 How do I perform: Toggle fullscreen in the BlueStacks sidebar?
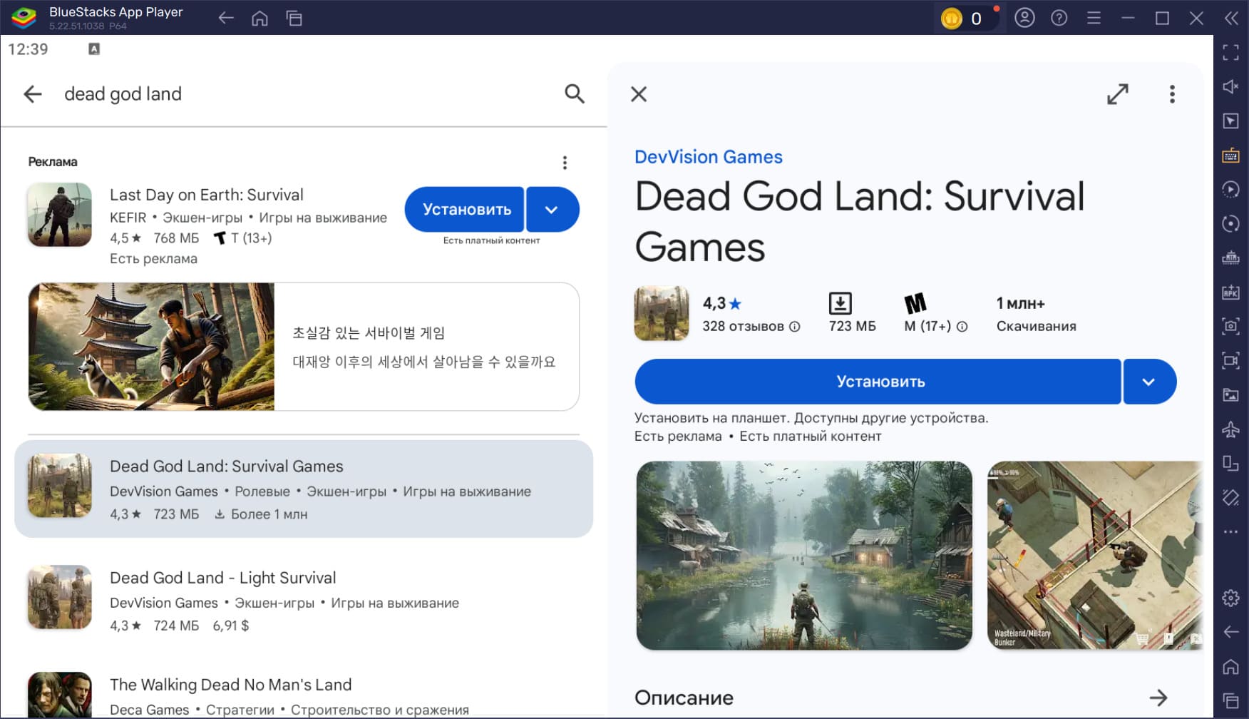click(x=1230, y=52)
